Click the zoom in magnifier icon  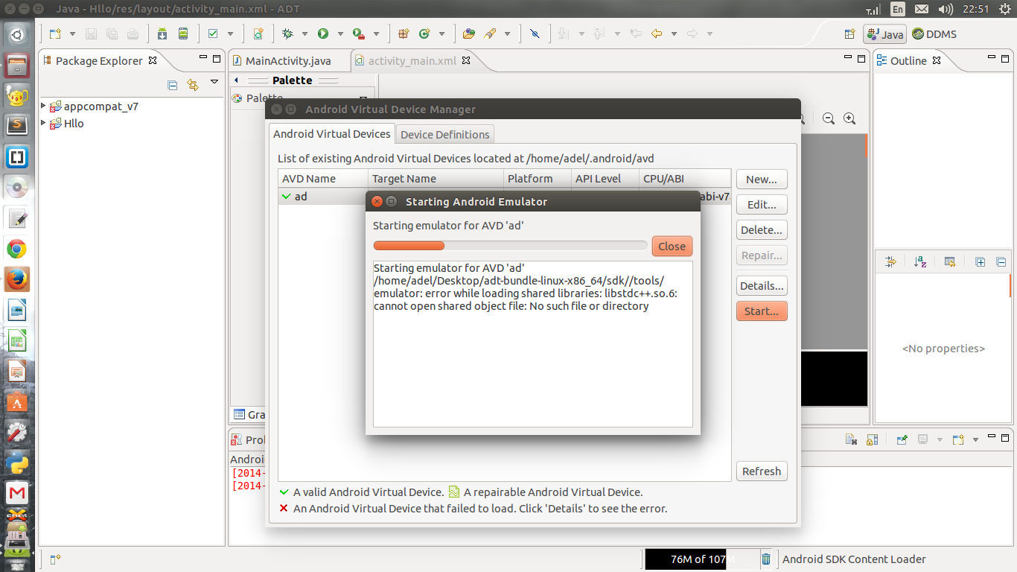click(849, 118)
